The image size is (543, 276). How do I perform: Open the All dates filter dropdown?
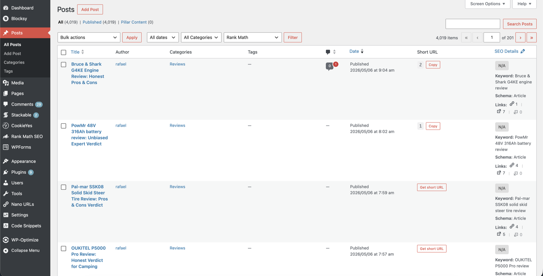pyautogui.click(x=163, y=37)
